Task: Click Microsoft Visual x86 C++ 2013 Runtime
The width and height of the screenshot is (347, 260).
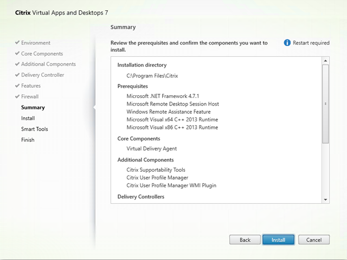Action: (x=172, y=127)
